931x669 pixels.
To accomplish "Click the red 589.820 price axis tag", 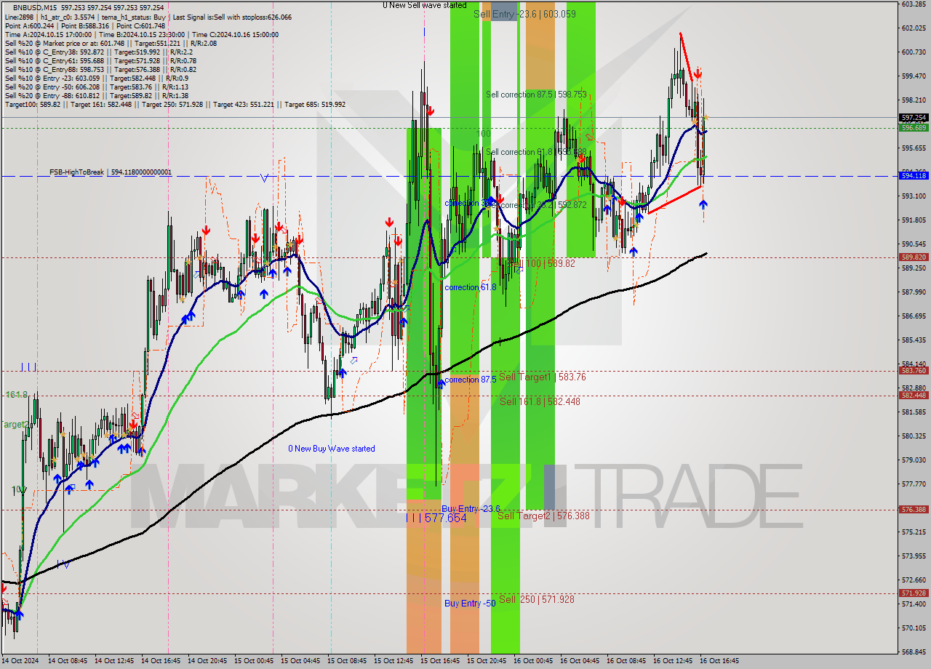I will (914, 257).
